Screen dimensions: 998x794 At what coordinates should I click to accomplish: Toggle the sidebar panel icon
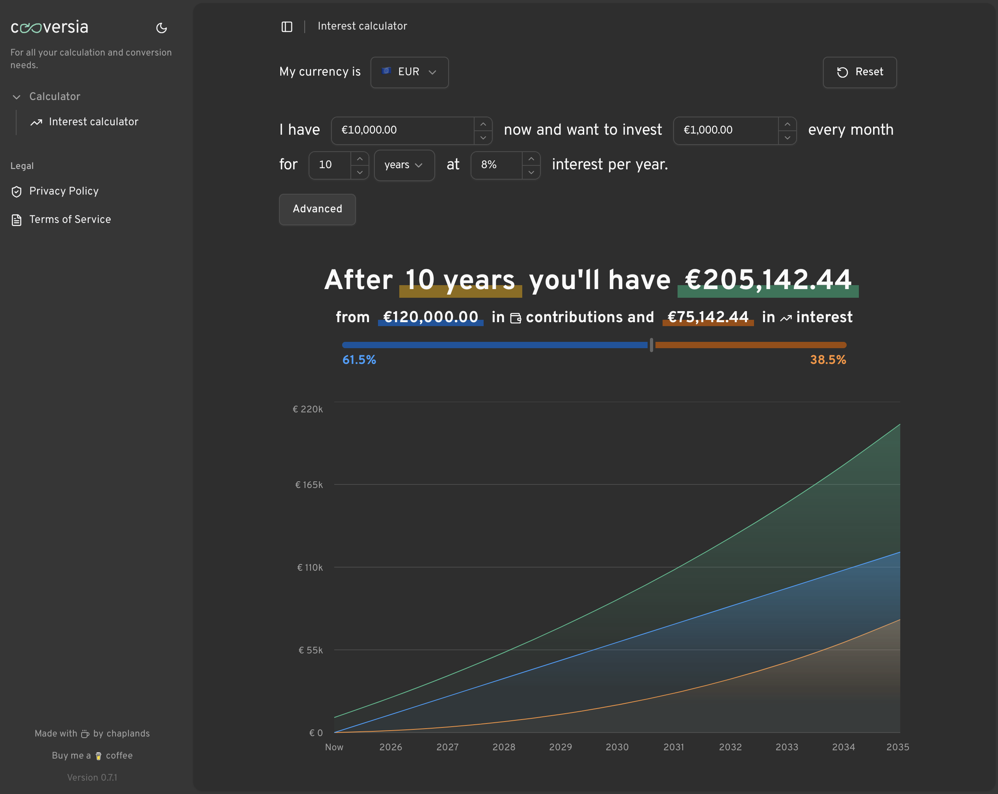287,27
